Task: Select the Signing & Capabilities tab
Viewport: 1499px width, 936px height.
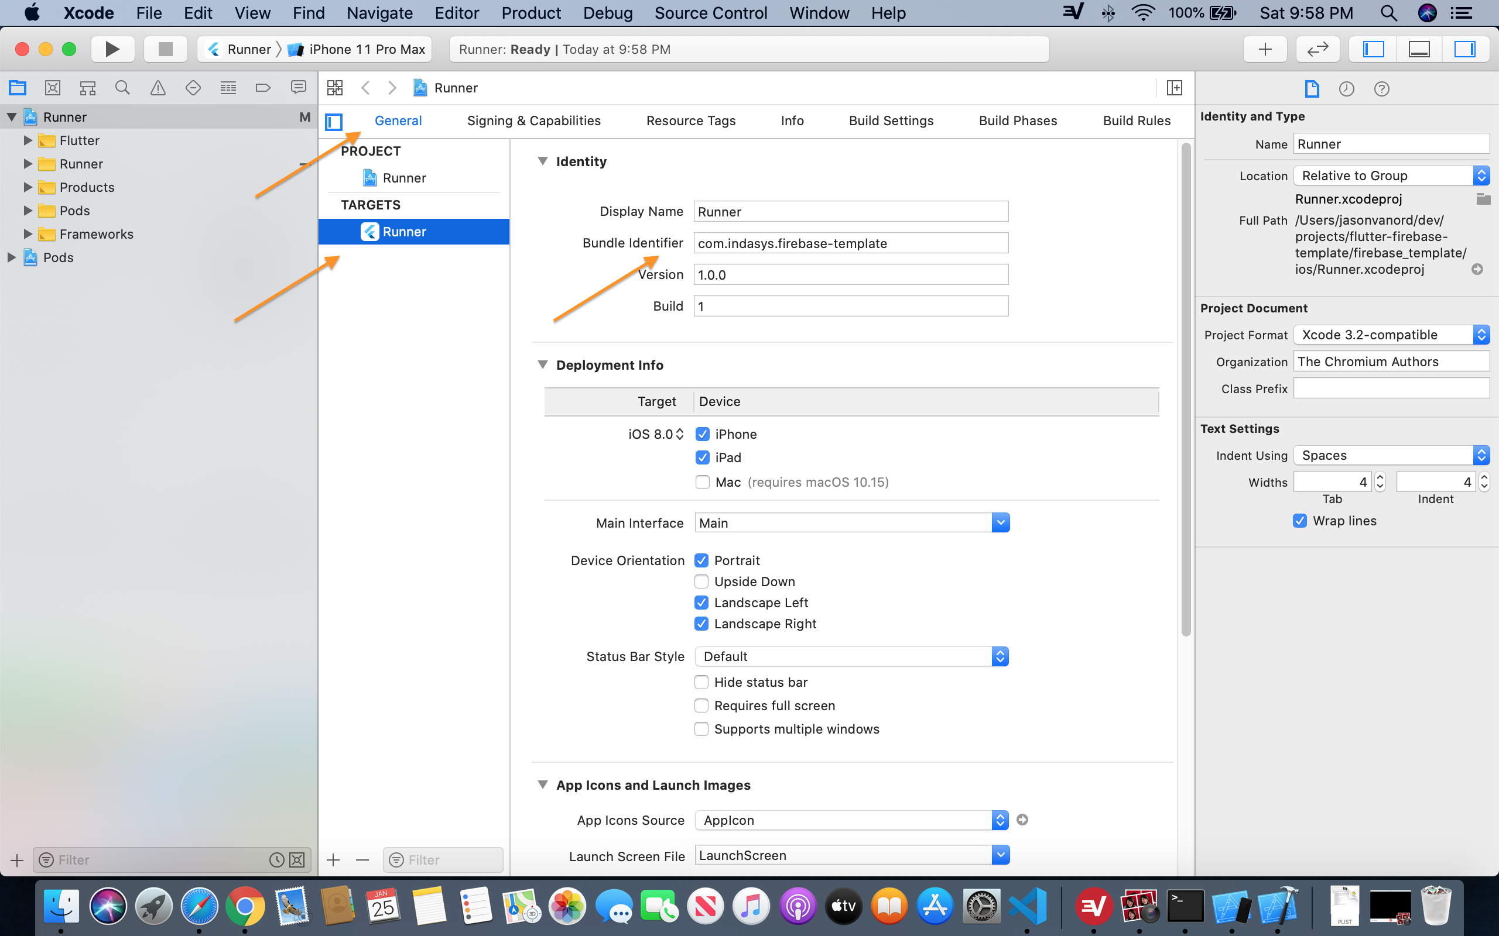Action: tap(533, 120)
